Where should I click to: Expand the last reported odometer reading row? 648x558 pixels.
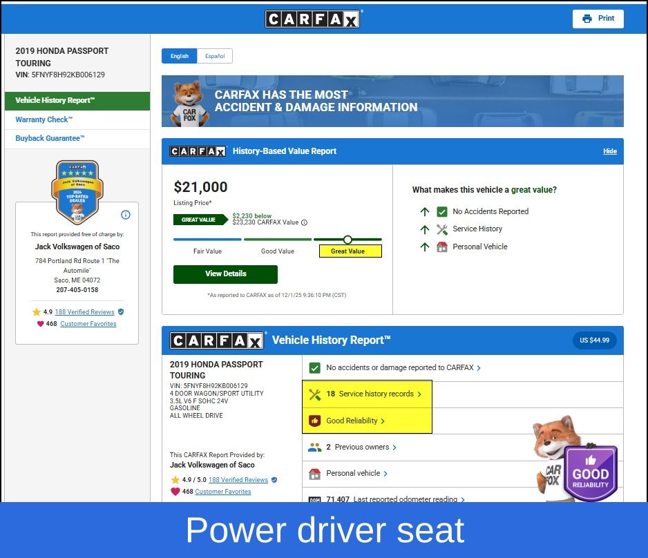[x=408, y=499]
